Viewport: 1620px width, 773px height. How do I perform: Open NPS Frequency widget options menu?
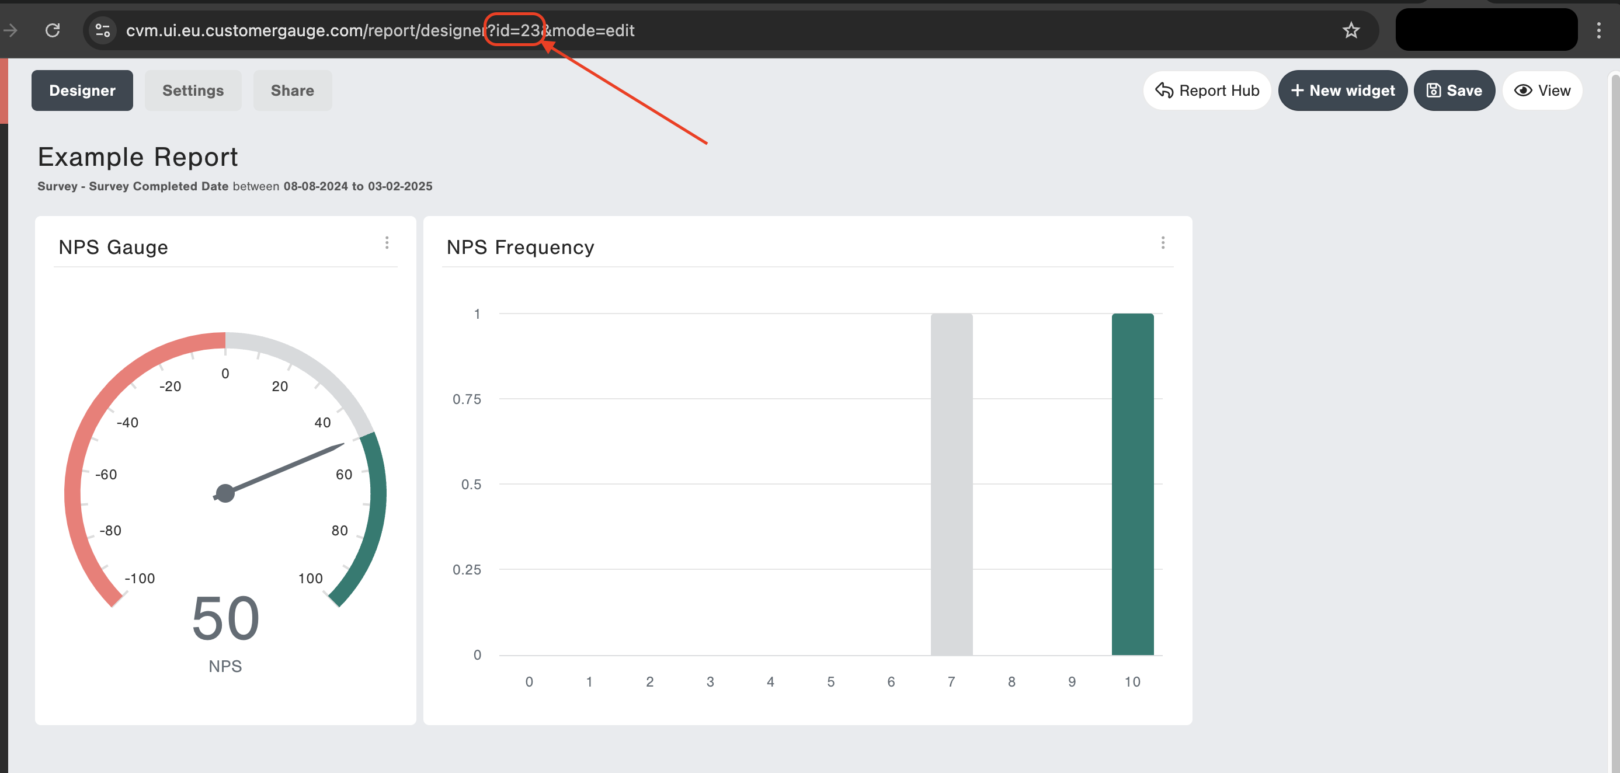tap(1162, 243)
